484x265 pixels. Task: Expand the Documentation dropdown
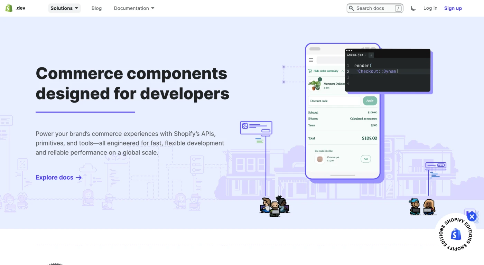tap(134, 8)
